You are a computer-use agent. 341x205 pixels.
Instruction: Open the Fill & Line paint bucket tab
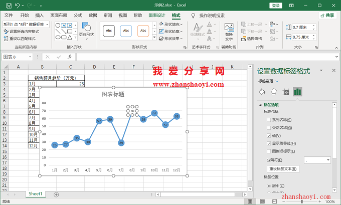[262, 92]
